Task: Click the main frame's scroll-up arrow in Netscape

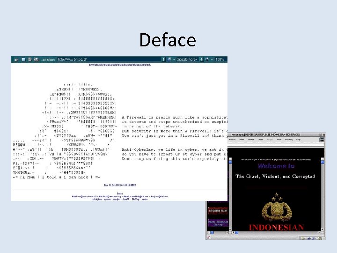Action: [x=322, y=159]
